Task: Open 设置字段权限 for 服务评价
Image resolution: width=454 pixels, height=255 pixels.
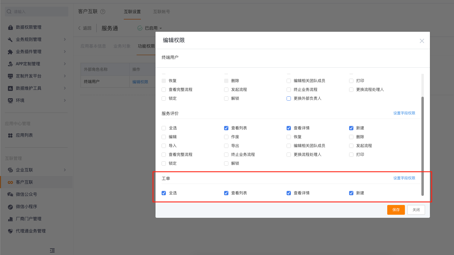Action: [x=404, y=113]
